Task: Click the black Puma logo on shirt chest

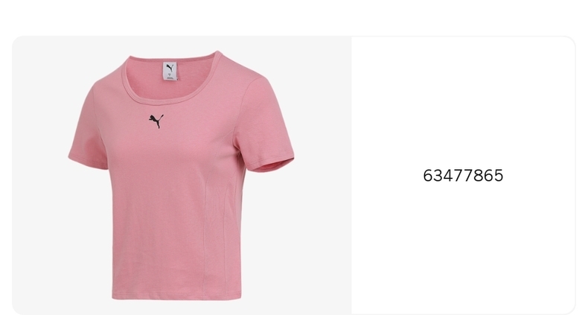Action: click(x=156, y=121)
